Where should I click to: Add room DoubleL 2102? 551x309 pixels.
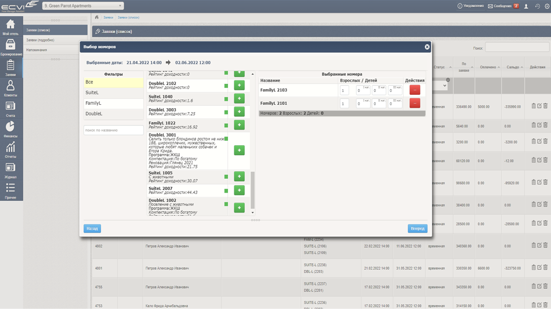(240, 85)
